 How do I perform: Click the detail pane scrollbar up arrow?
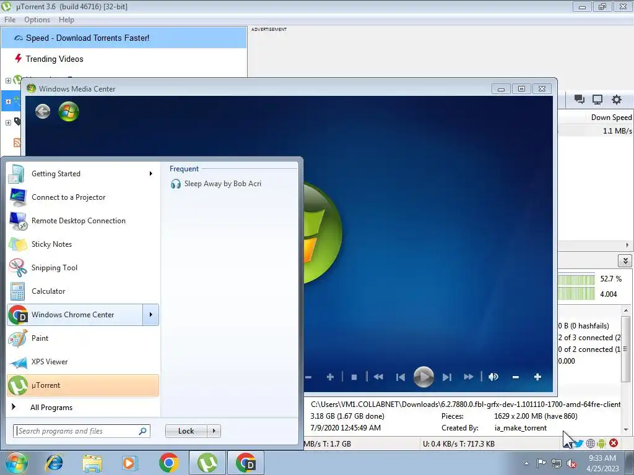click(x=626, y=310)
